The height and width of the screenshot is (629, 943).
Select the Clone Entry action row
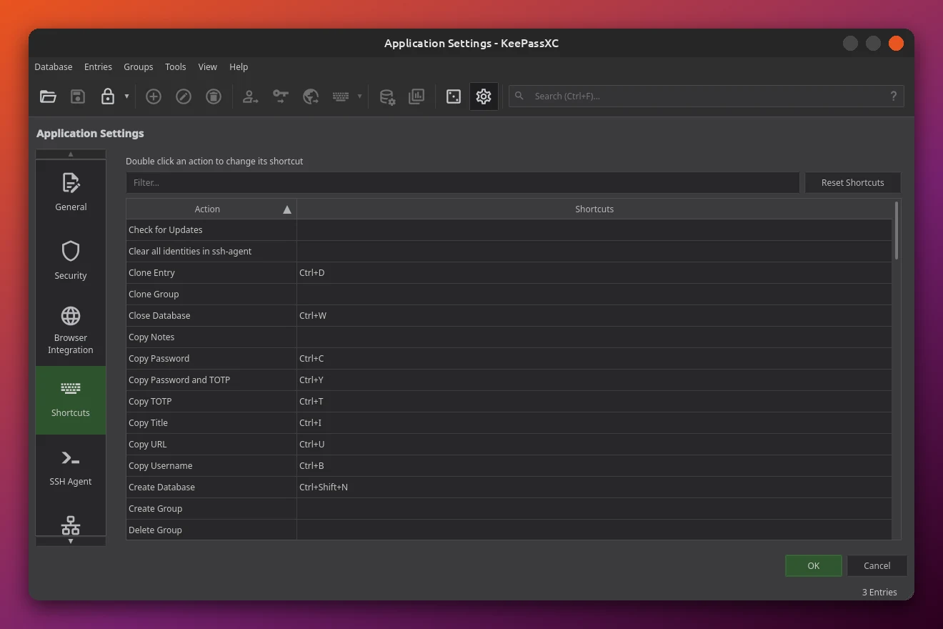tap(509, 272)
